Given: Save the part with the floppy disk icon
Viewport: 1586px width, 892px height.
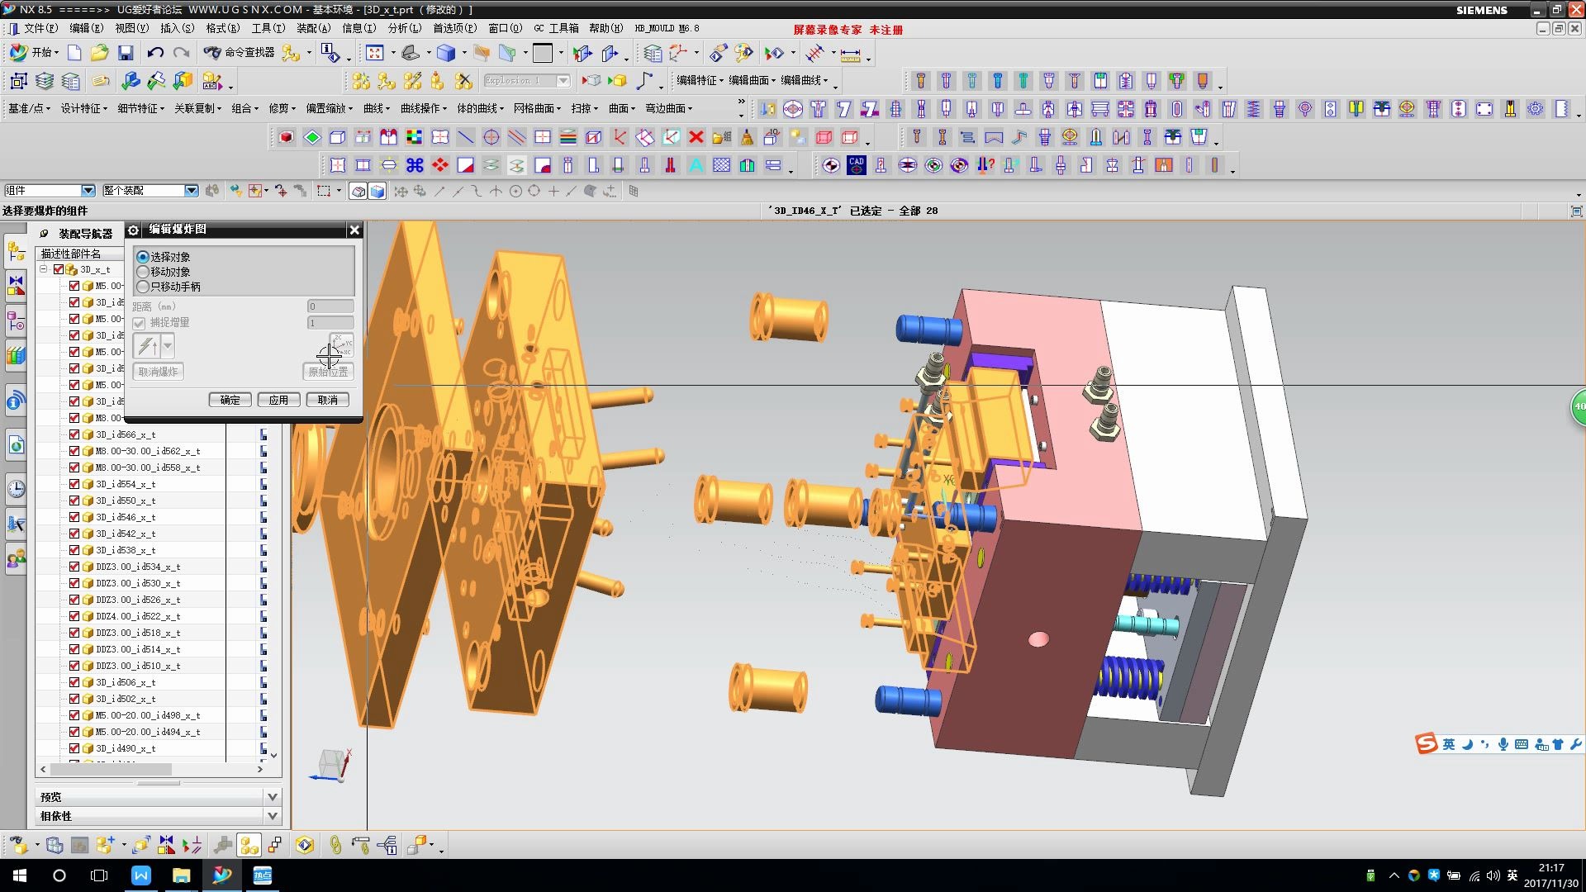Looking at the screenshot, I should (126, 54).
